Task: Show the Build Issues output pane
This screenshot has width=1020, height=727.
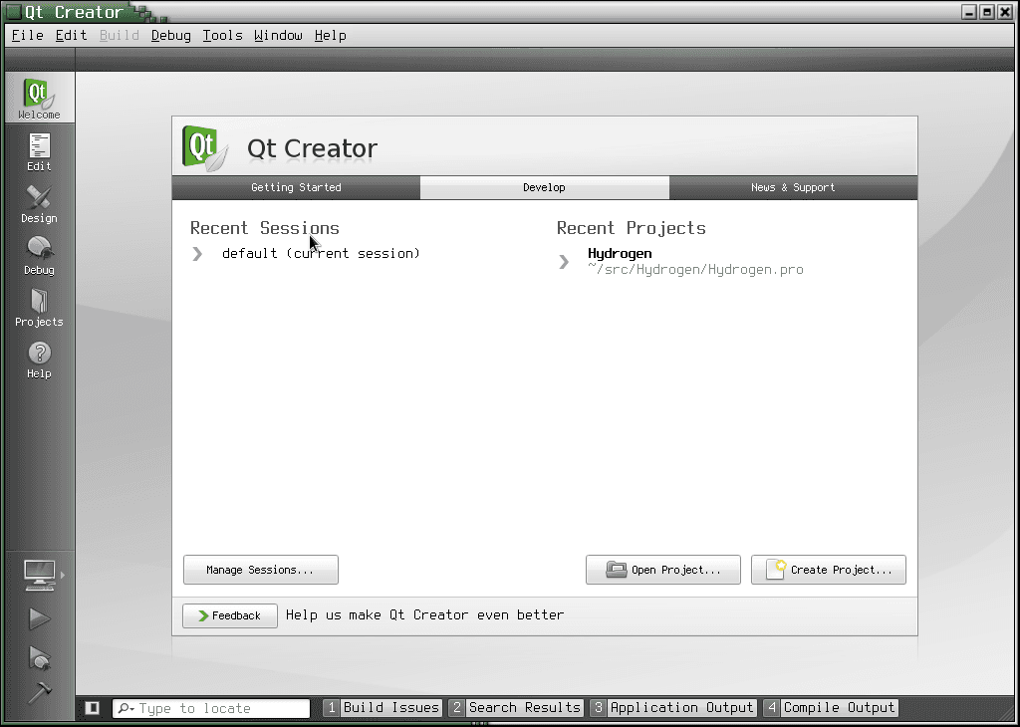Action: coord(383,707)
